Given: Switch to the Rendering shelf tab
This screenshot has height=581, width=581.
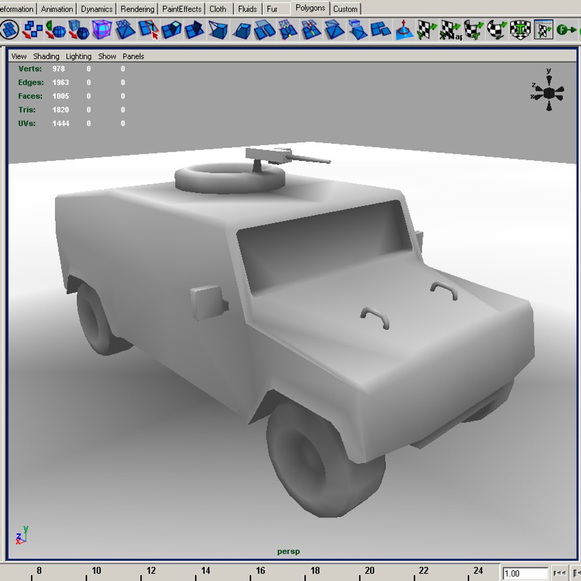Looking at the screenshot, I should pyautogui.click(x=137, y=9).
